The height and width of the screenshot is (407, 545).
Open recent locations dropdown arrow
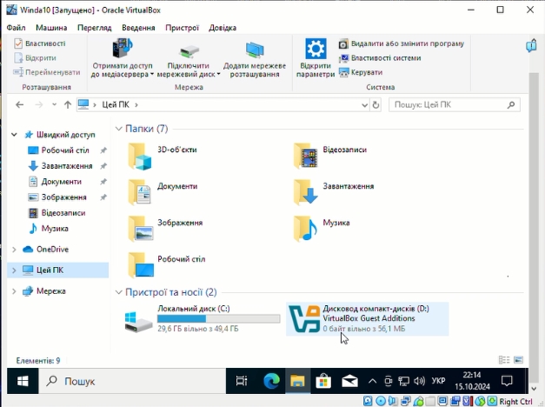tap(54, 104)
